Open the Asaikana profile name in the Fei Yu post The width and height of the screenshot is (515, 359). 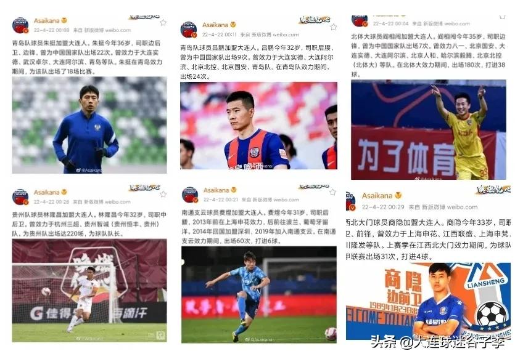pyautogui.click(x=216, y=190)
